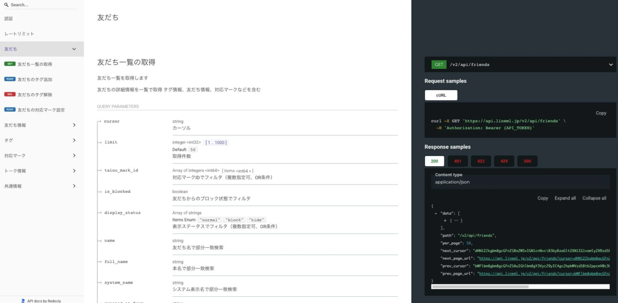Click the DEL badge beside 友だちのタグ解除
This screenshot has height=303, width=618.
(10, 94)
